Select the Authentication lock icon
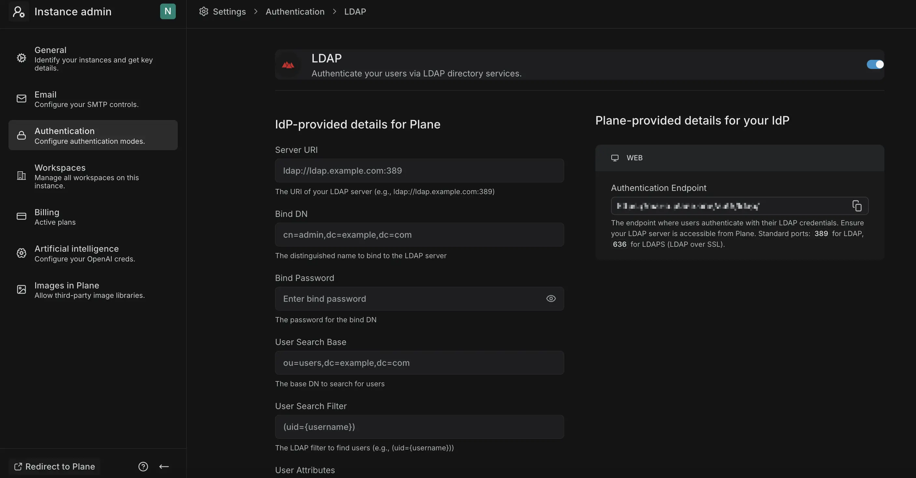916x478 pixels. coord(21,135)
